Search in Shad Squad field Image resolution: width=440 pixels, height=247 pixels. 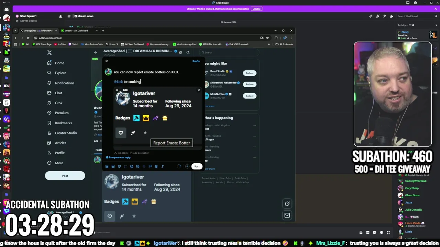click(417, 16)
